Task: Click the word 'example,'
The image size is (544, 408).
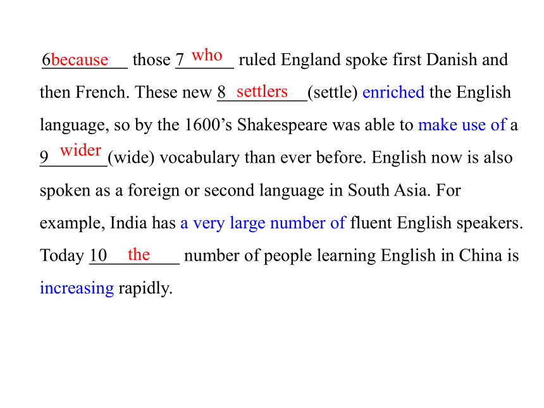Action: tap(72, 223)
